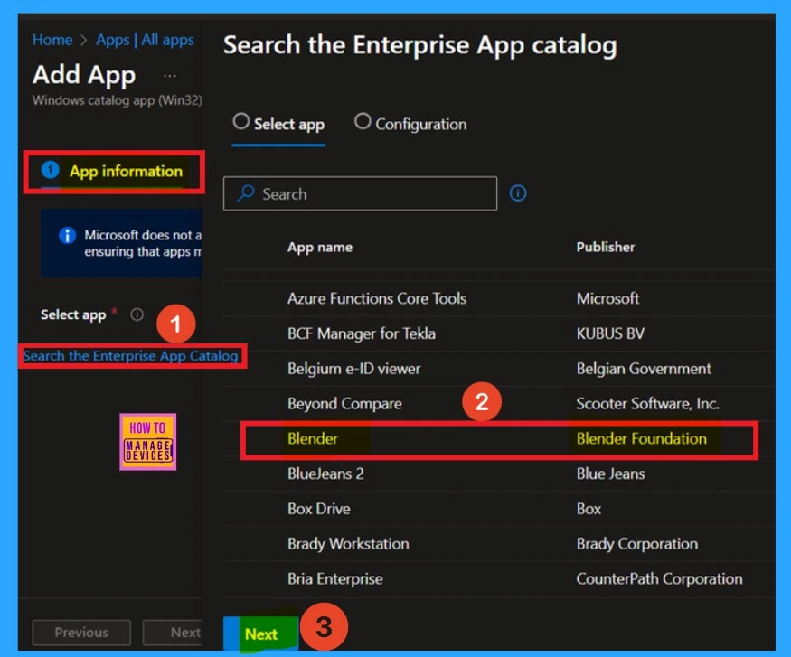Click the gray Next button in Add App pane
Image resolution: width=791 pixels, height=657 pixels.
point(173,633)
